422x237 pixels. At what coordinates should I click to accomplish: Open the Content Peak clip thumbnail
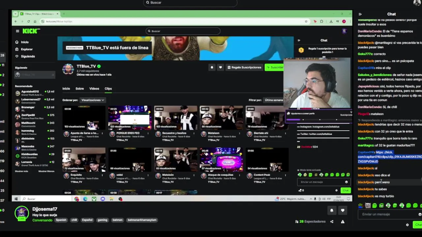[x=267, y=160]
